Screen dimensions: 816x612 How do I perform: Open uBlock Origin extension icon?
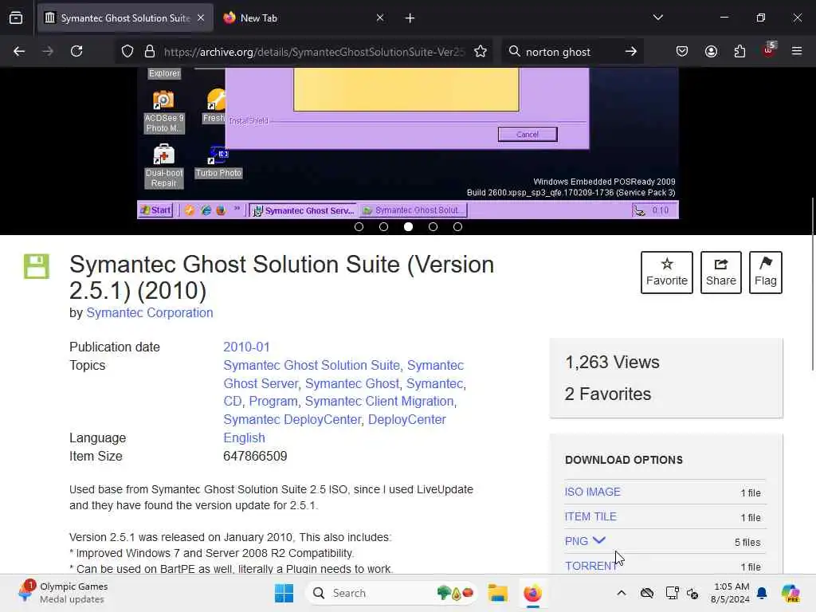pyautogui.click(x=769, y=50)
